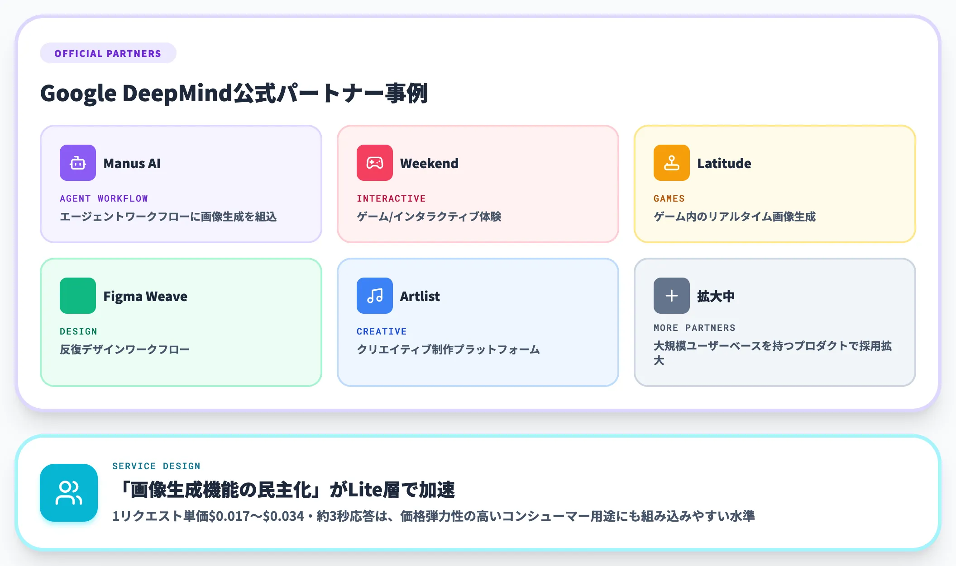This screenshot has height=566, width=956.
Task: Click the 1リクエスト単価$0.017〜$0.034 description line
Action: coord(433,516)
